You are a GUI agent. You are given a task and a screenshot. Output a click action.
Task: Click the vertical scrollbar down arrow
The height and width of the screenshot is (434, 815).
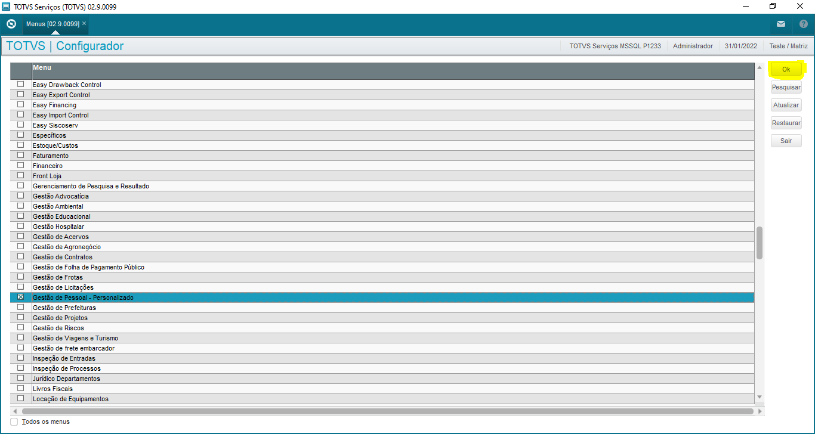click(x=760, y=397)
